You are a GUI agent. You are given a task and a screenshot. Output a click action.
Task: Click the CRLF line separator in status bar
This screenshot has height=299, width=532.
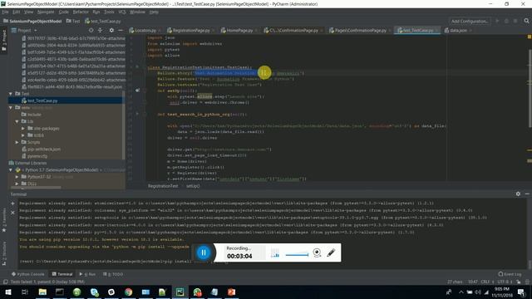coord(486,282)
